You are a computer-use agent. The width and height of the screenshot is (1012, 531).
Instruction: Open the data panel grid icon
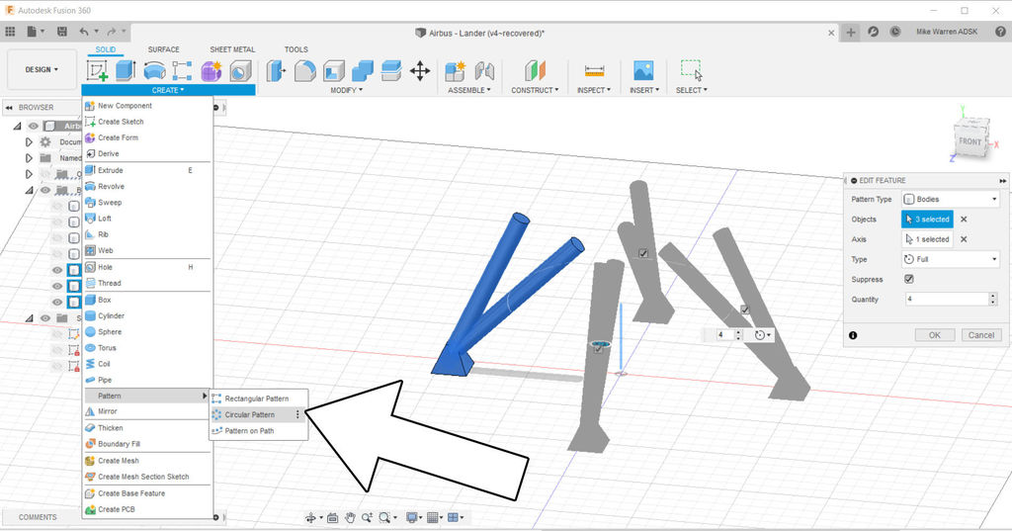(x=10, y=32)
